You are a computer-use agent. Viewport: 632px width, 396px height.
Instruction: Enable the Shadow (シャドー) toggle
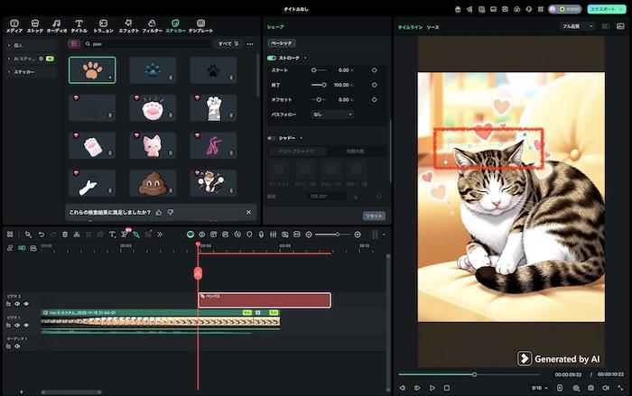(272, 138)
